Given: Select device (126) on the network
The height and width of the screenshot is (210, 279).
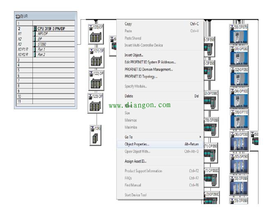Looking at the screenshot, I should (x=95, y=138).
